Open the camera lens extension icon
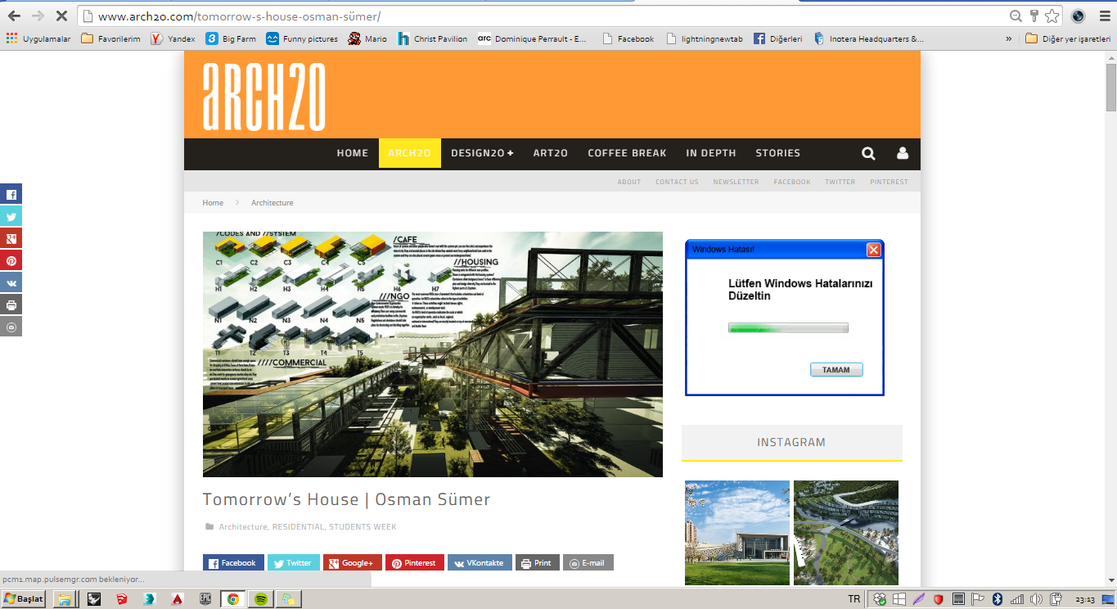Viewport: 1117px width, 609px height. coord(1078,16)
